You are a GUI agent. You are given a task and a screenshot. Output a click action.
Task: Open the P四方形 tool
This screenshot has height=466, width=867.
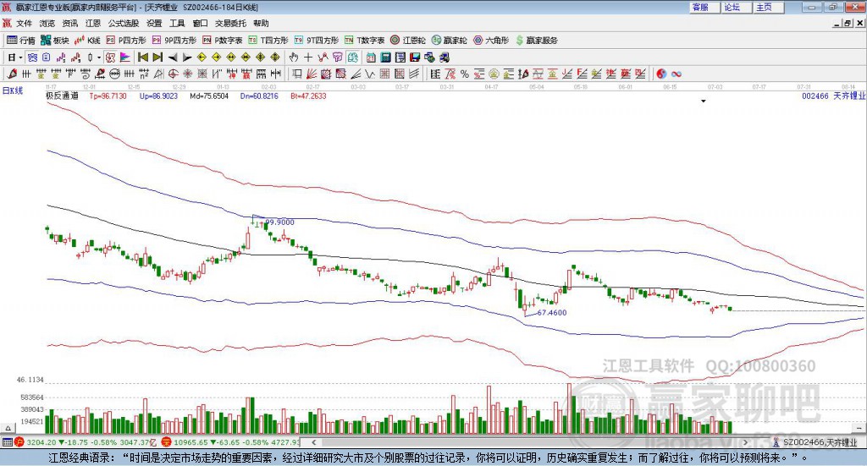coord(126,41)
